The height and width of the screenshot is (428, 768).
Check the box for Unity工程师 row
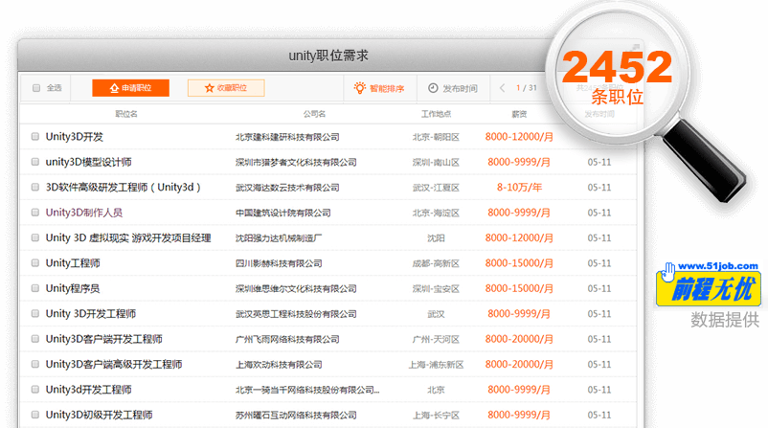click(35, 263)
